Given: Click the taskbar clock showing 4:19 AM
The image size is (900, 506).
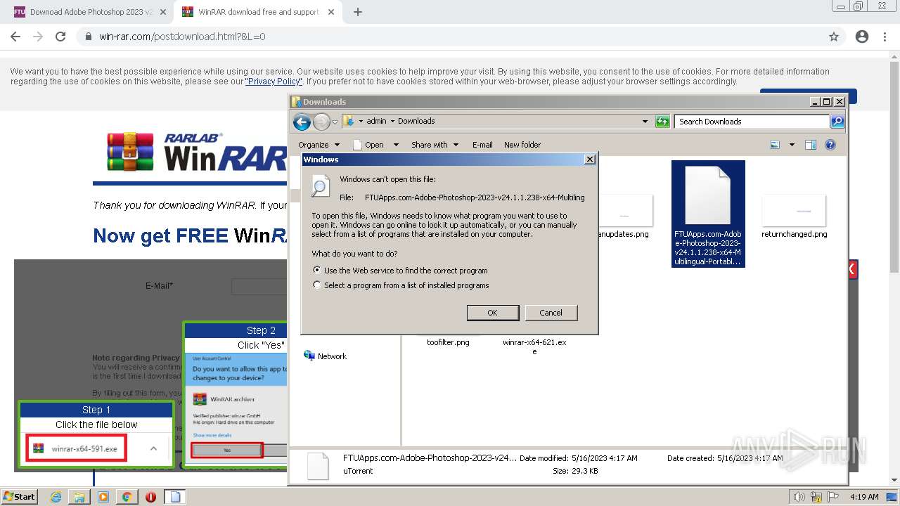Looking at the screenshot, I should 864,497.
